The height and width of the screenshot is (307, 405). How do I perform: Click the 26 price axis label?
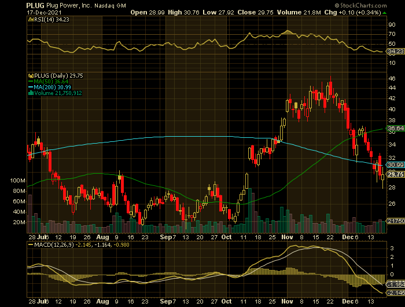tap(392, 203)
